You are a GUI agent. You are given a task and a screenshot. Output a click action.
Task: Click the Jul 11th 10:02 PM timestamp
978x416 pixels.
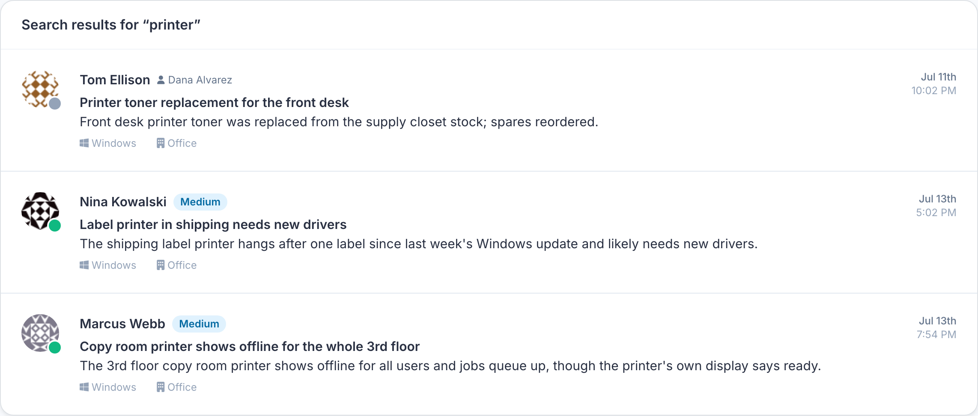(933, 84)
